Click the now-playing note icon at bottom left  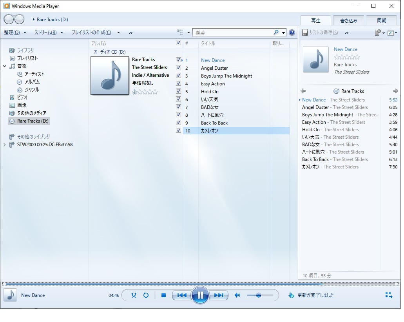[x=10, y=295]
